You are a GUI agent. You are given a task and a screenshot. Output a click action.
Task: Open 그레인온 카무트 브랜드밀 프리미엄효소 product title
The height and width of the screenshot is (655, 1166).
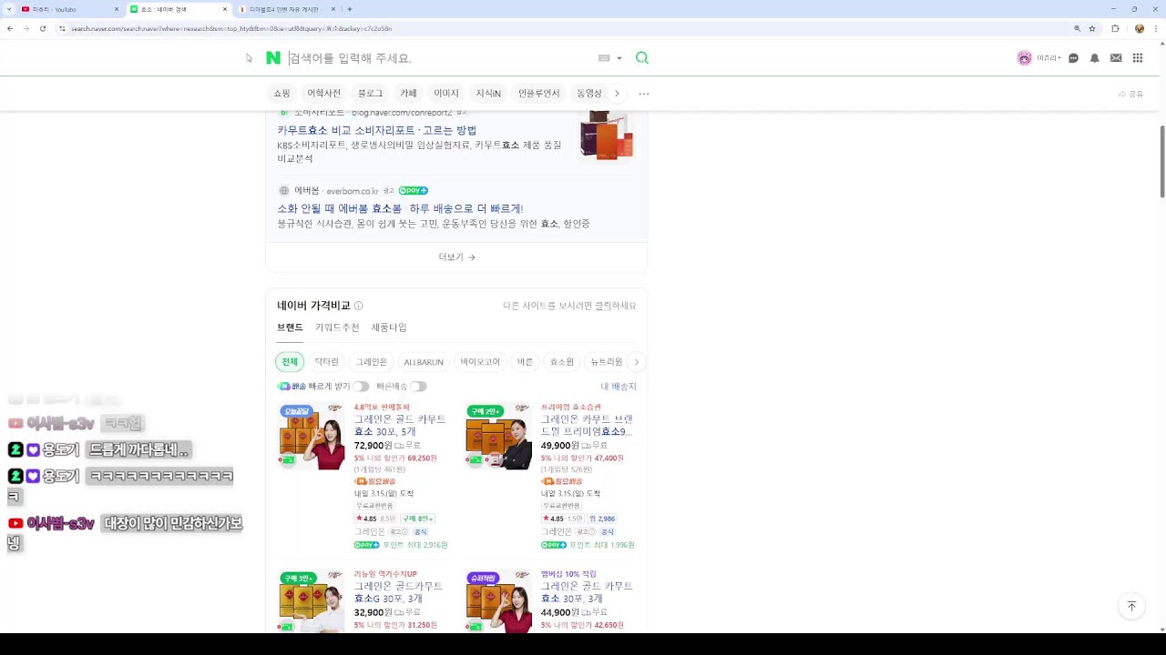(x=587, y=426)
